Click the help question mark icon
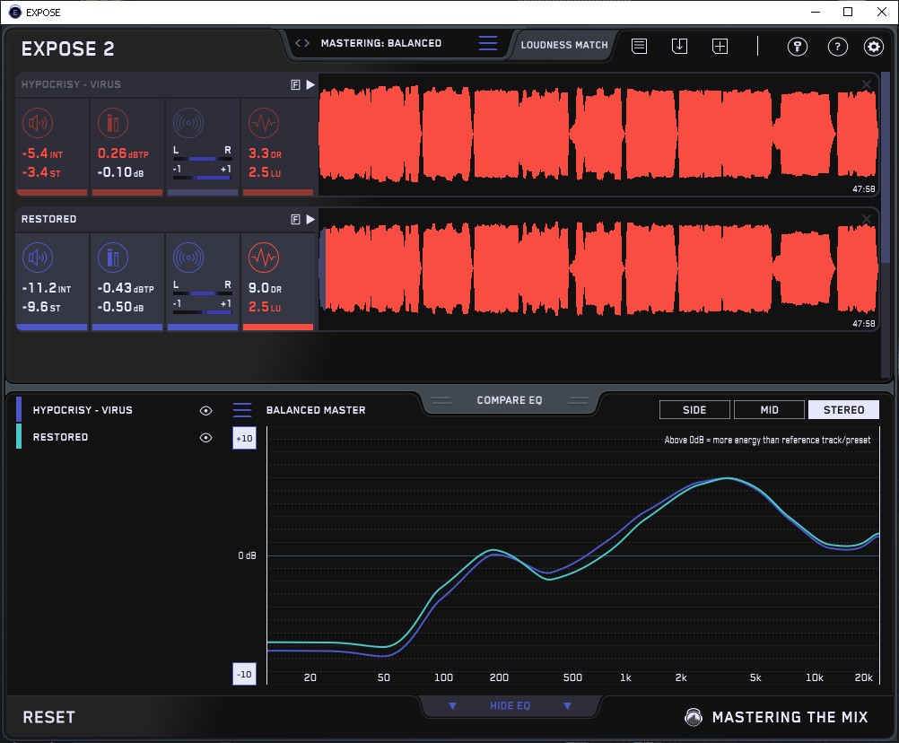 pyautogui.click(x=837, y=47)
